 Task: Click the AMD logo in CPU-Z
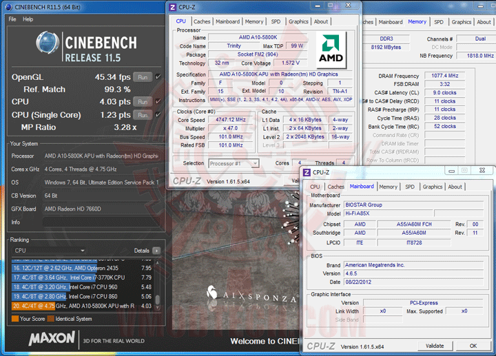(331, 50)
